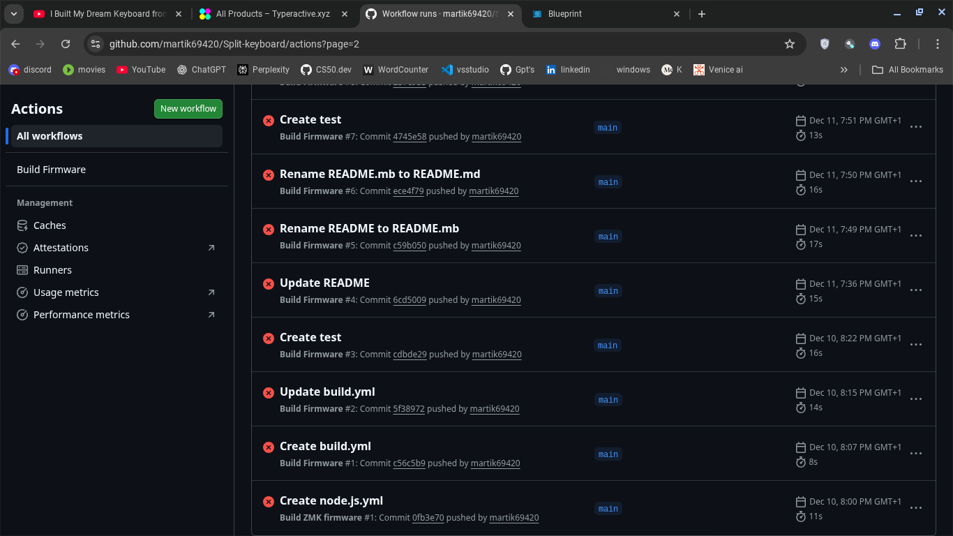Open the Rename README.mb to README.md run
Viewport: 953px width, 536px height.
click(x=380, y=174)
